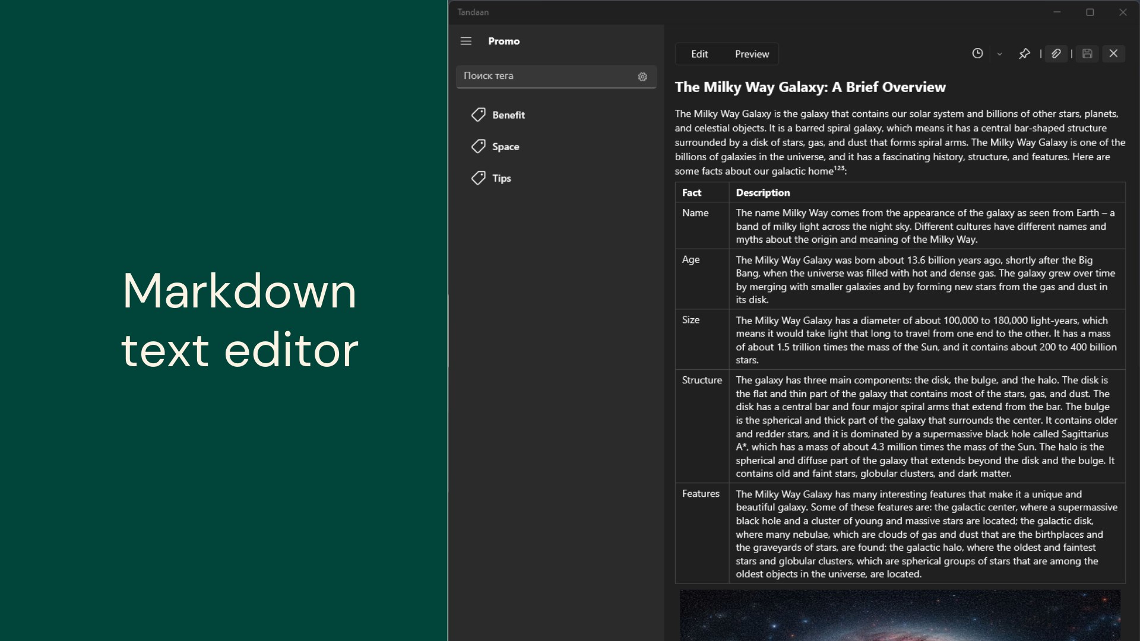The height and width of the screenshot is (641, 1140).
Task: Switch to the Edit tab
Action: click(699, 54)
